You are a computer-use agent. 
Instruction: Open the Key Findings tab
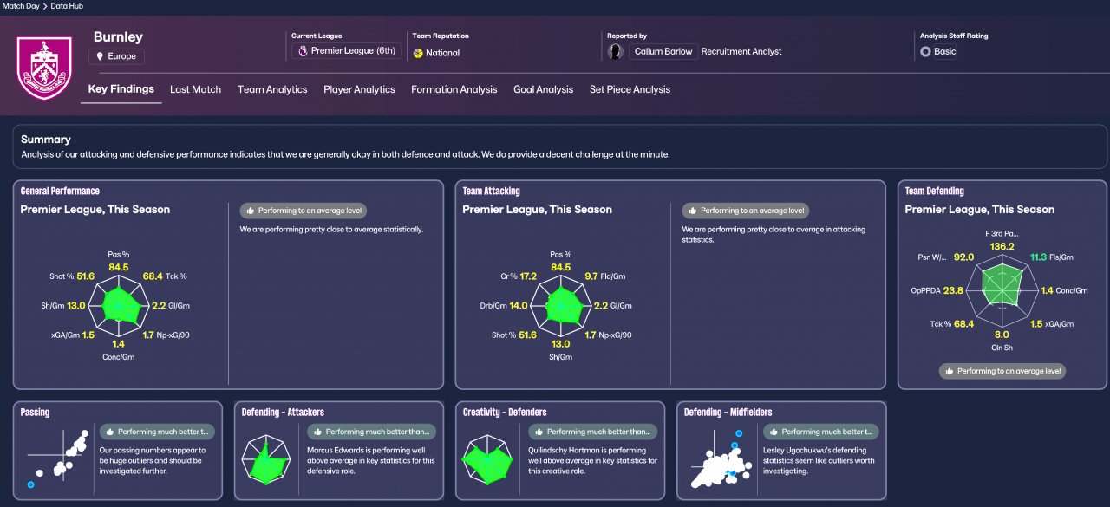(121, 89)
